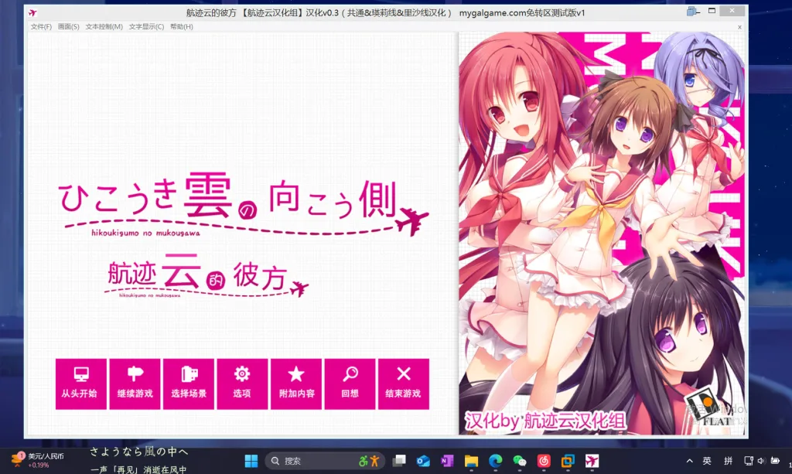This screenshot has width=792, height=474.
Task: Open the 附加内容 extras star tile
Action: click(296, 384)
